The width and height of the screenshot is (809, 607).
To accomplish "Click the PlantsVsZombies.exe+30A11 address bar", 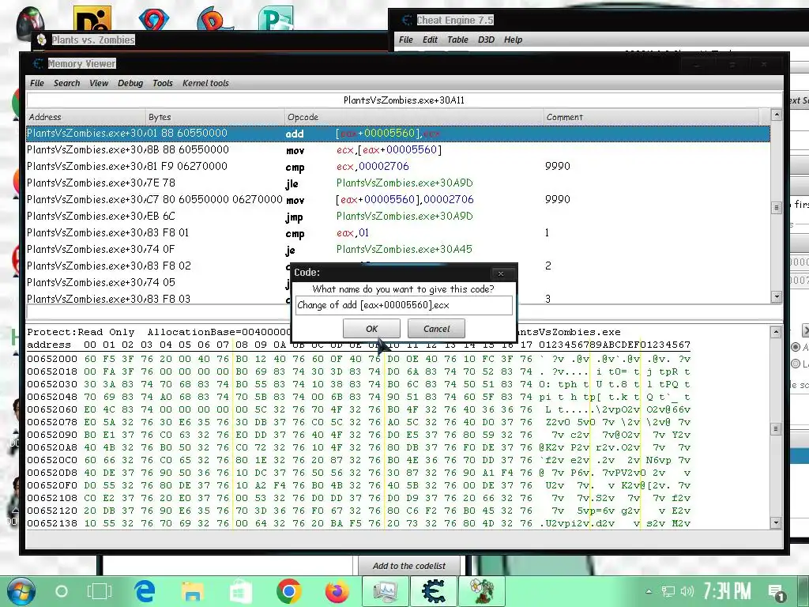I will click(404, 100).
